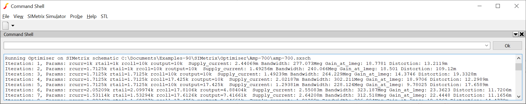Click the Ok button

pyautogui.click(x=507, y=46)
